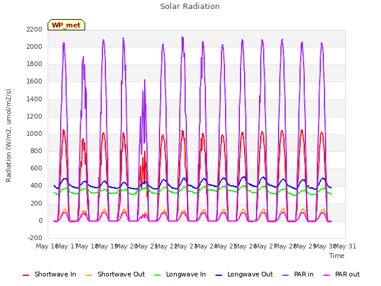Click the green Longwave In legend swatch
Screen dimensions: 381x286
tap(157, 275)
